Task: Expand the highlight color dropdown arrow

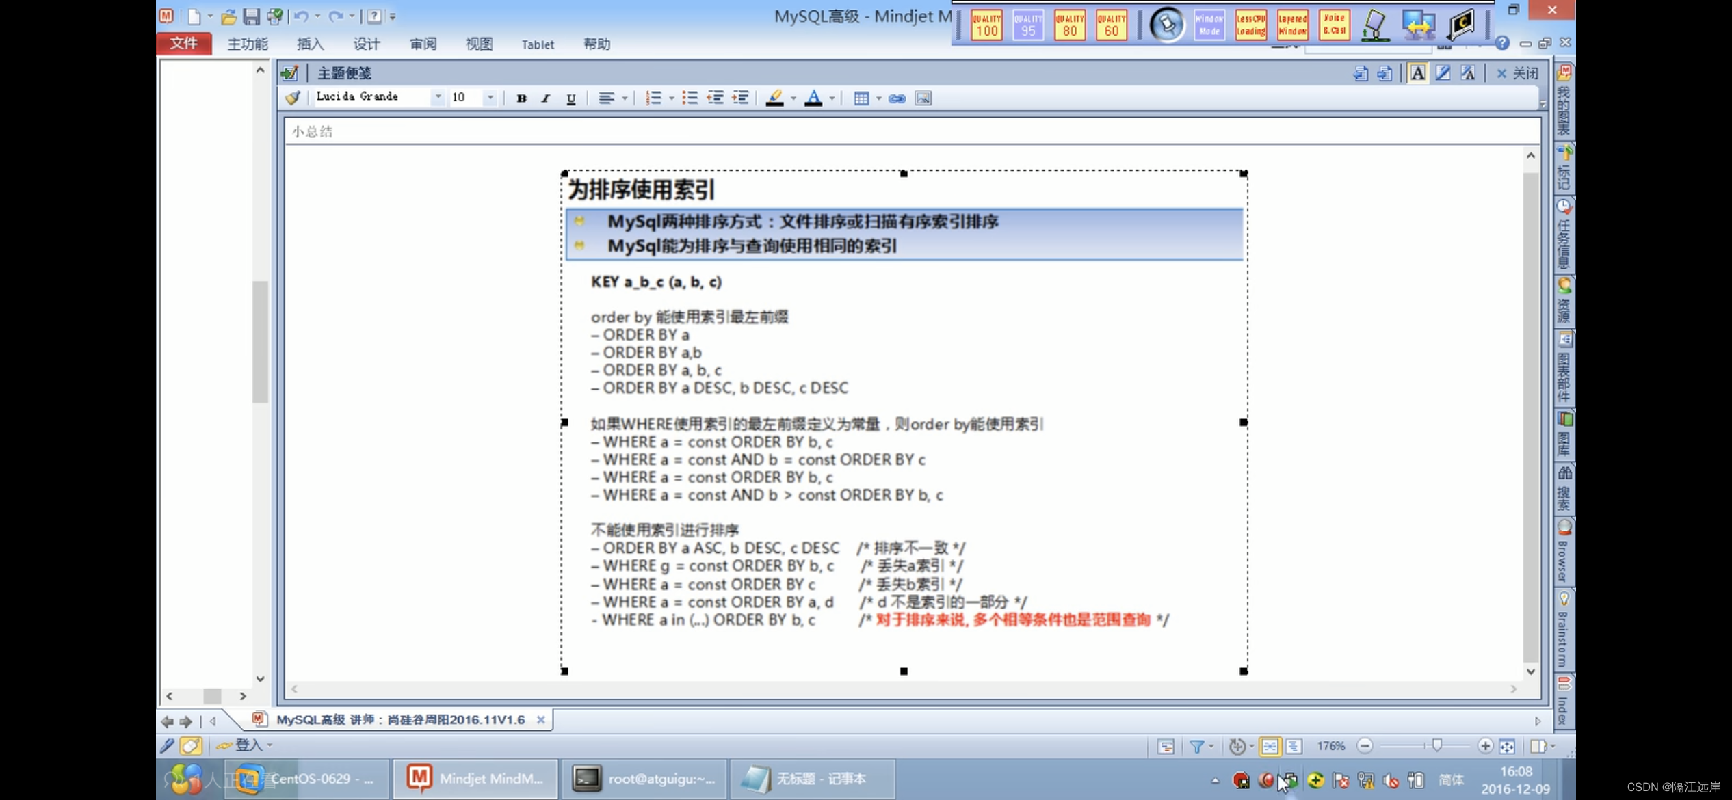Action: point(793,98)
